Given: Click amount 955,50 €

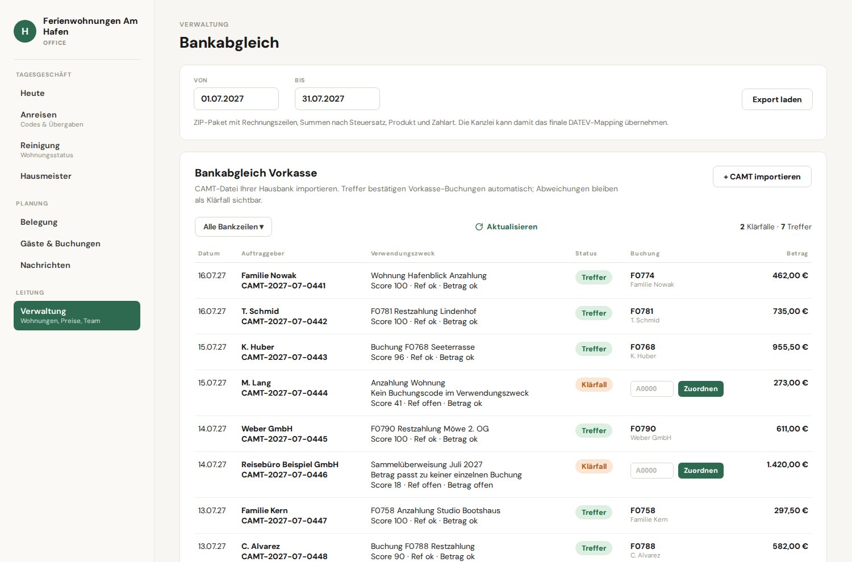Looking at the screenshot, I should [x=790, y=347].
